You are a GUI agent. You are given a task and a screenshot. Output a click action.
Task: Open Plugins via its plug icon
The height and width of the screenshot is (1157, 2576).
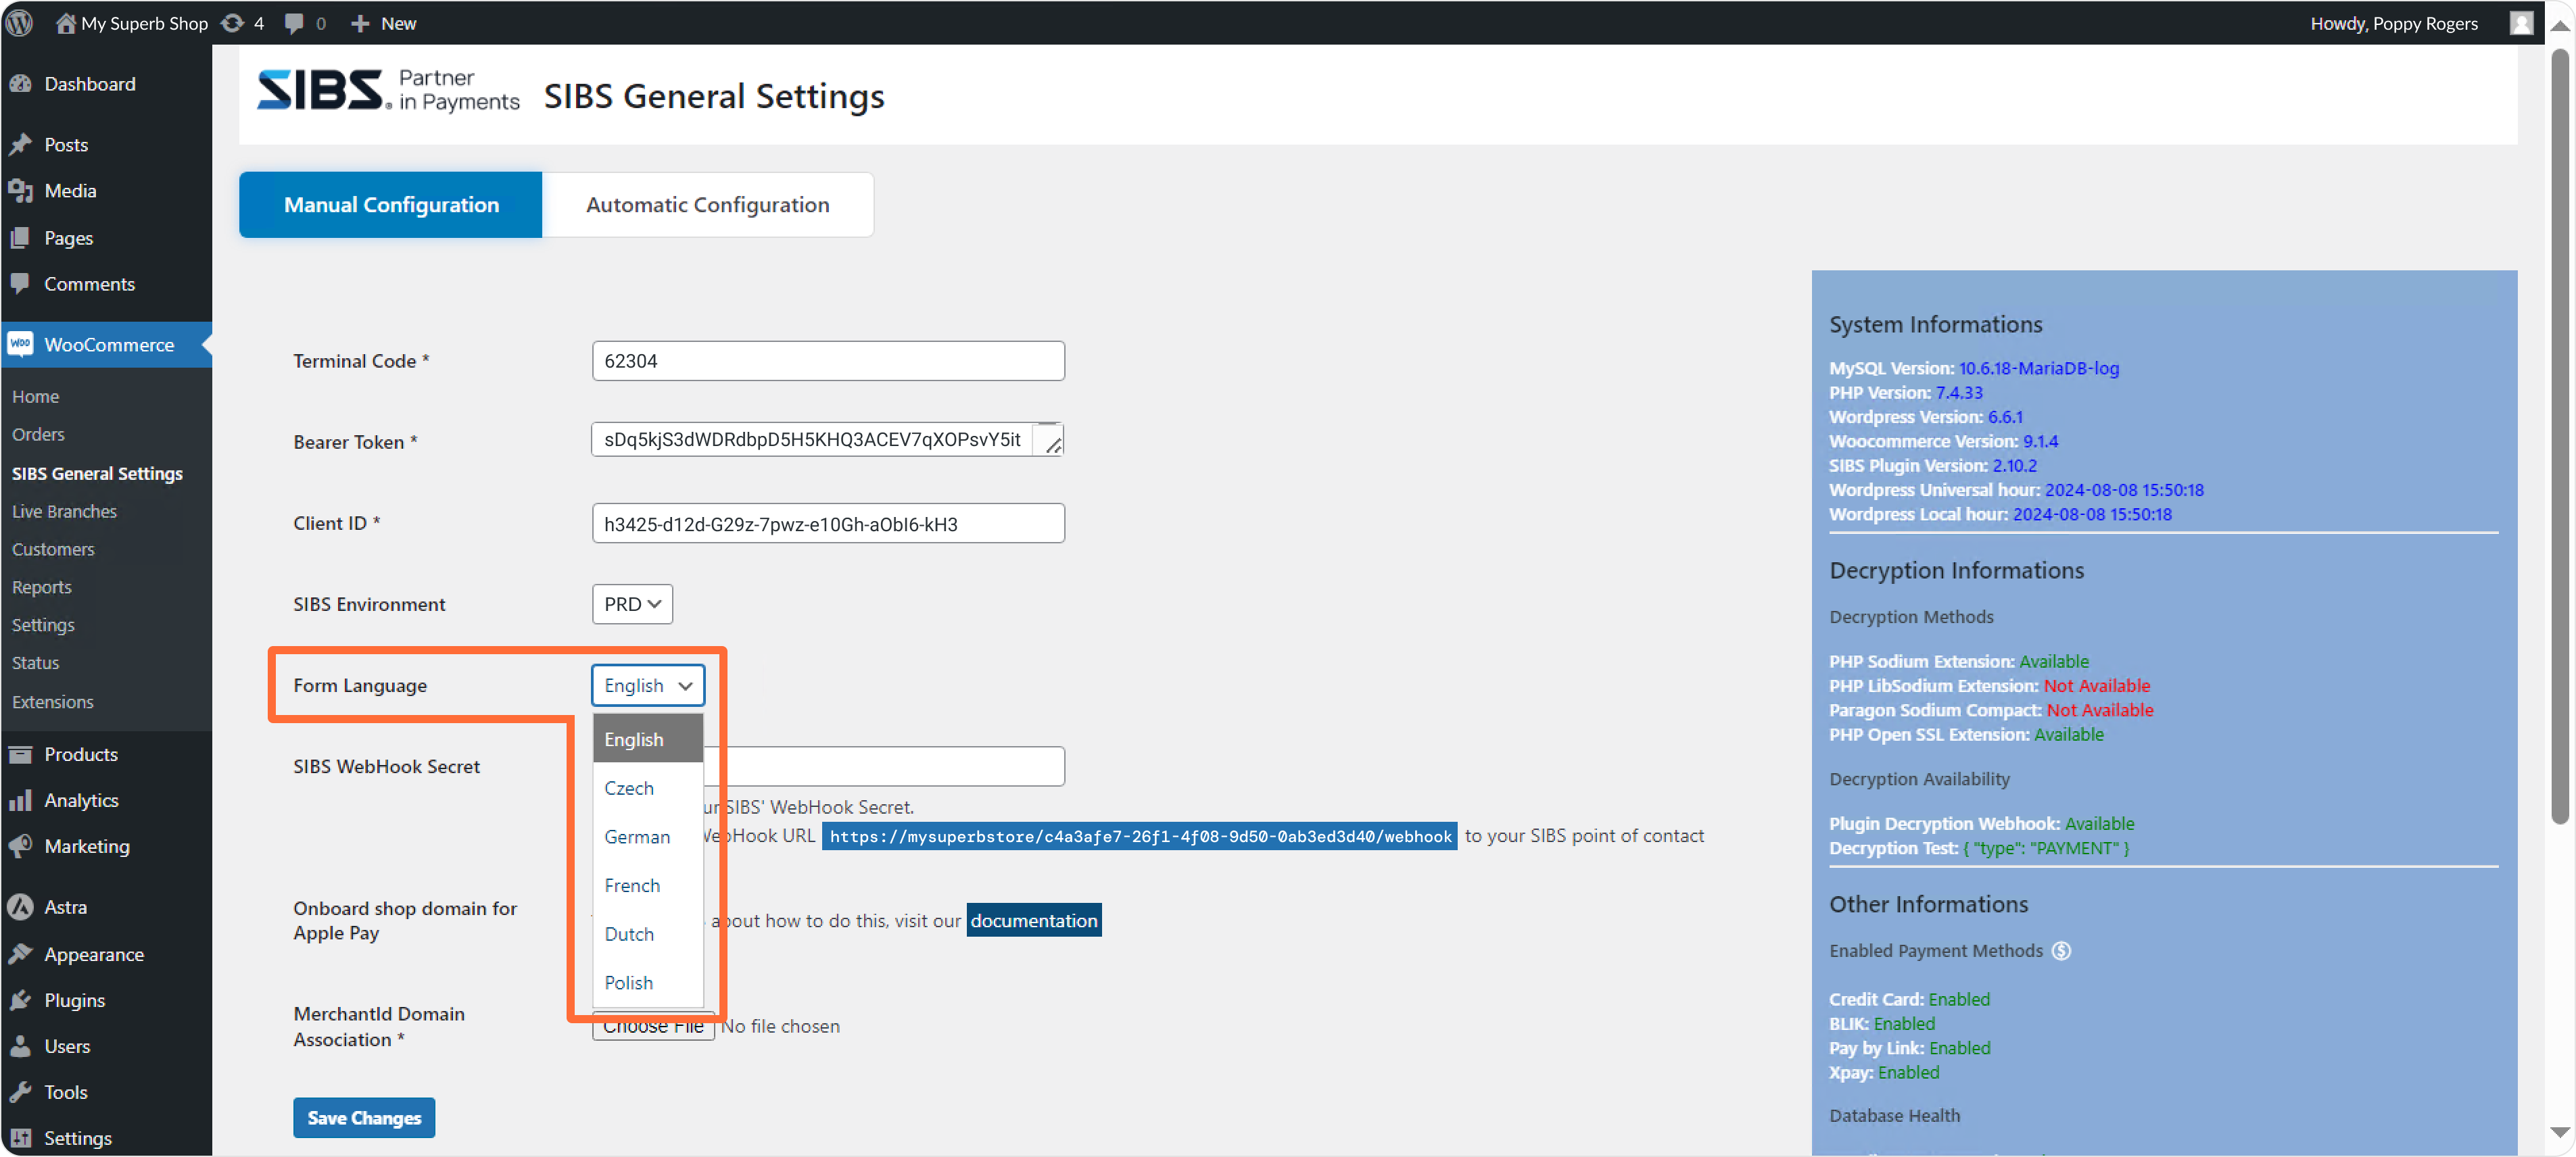(x=21, y=1000)
